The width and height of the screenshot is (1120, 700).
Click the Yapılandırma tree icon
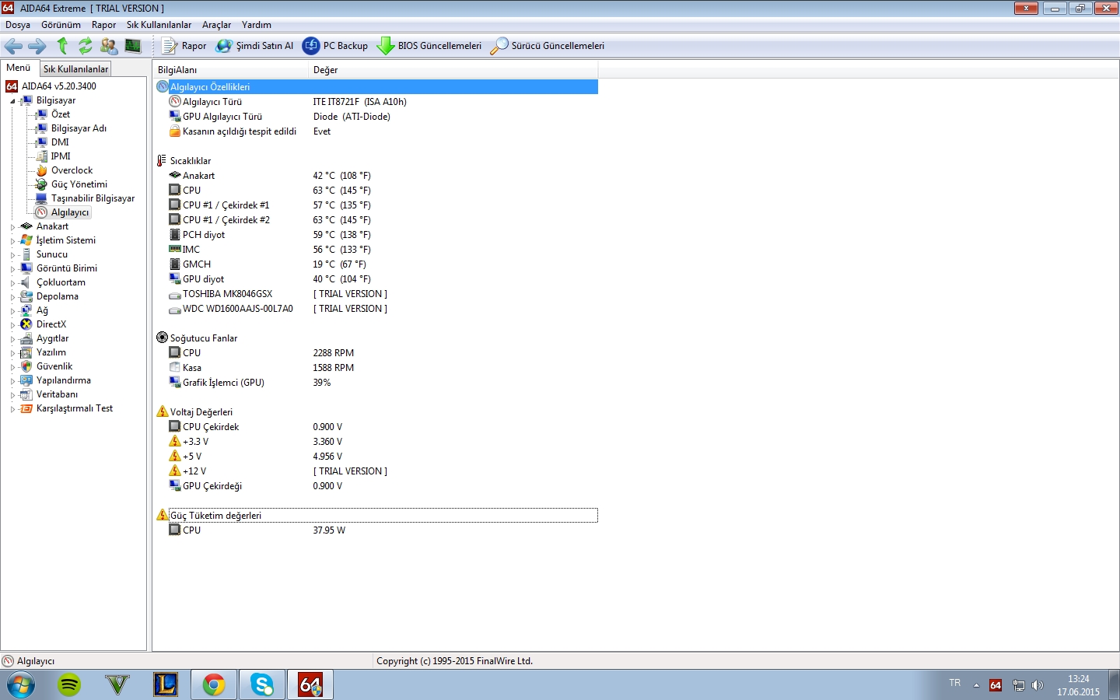tap(26, 380)
